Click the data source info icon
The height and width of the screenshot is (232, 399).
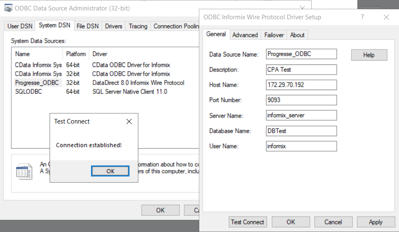[24, 172]
